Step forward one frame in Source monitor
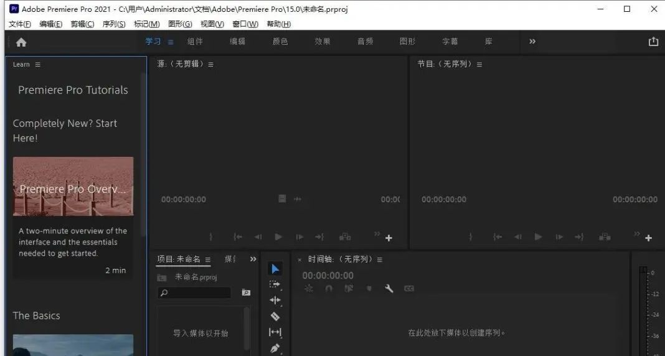This screenshot has width=665, height=356. click(x=299, y=237)
